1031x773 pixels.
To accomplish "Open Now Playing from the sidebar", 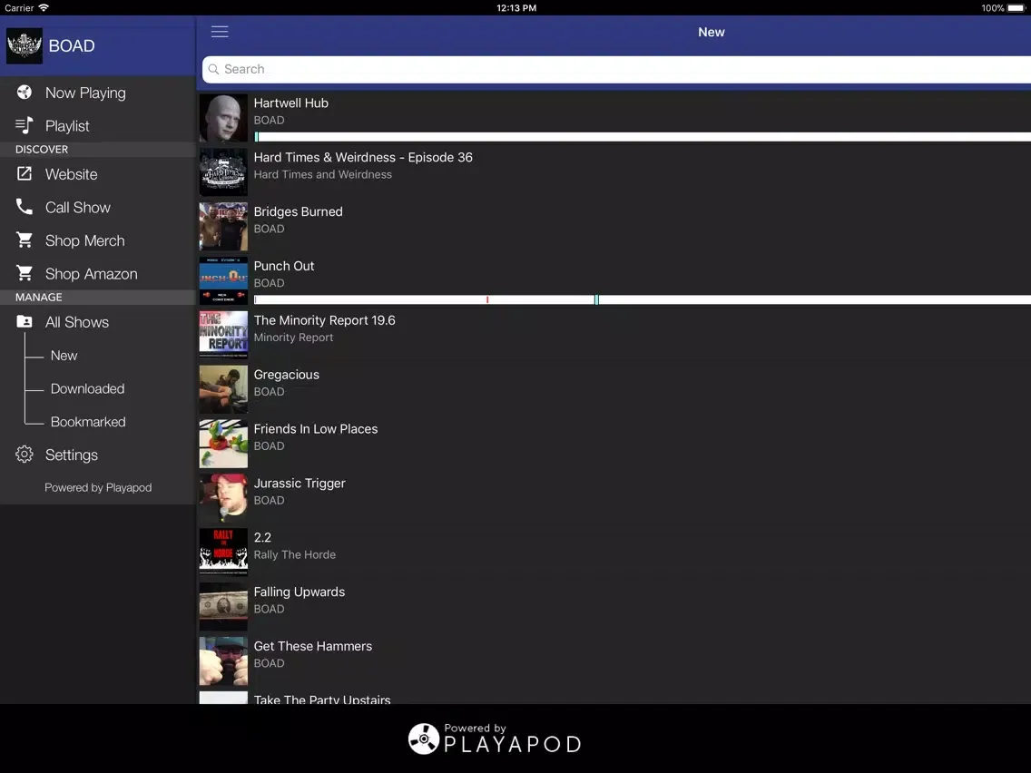I will point(98,93).
